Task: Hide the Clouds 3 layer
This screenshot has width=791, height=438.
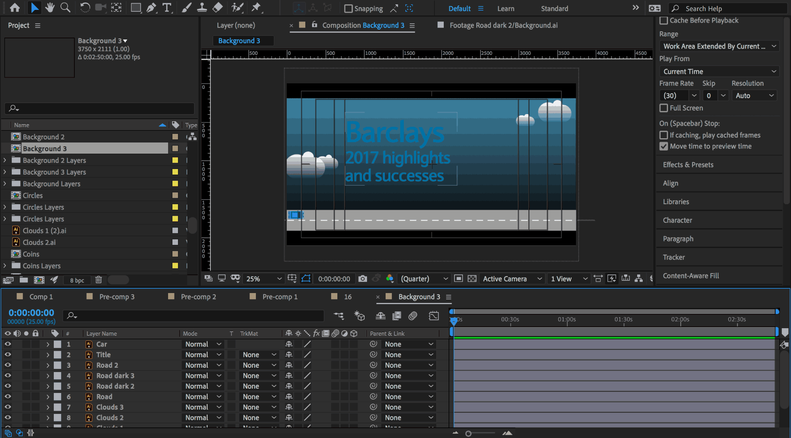Action: point(8,407)
